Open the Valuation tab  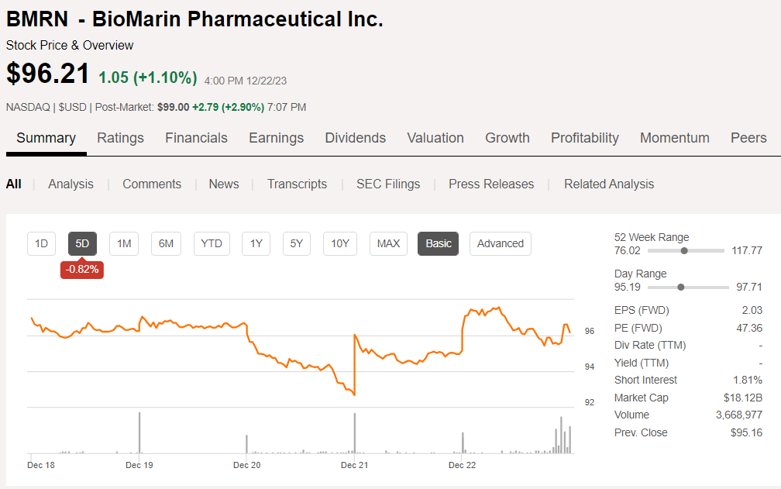point(435,138)
